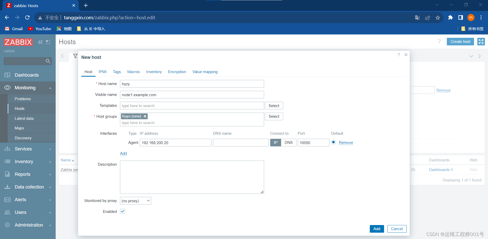Toggle the Enabled checkbox
This screenshot has width=488, height=239.
(123, 211)
